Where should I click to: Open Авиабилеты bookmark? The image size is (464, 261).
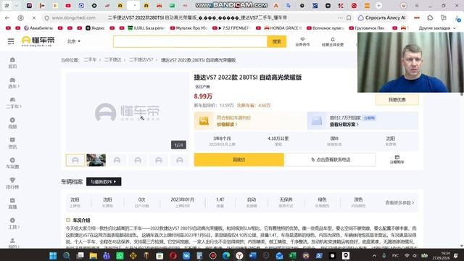(x=38, y=28)
